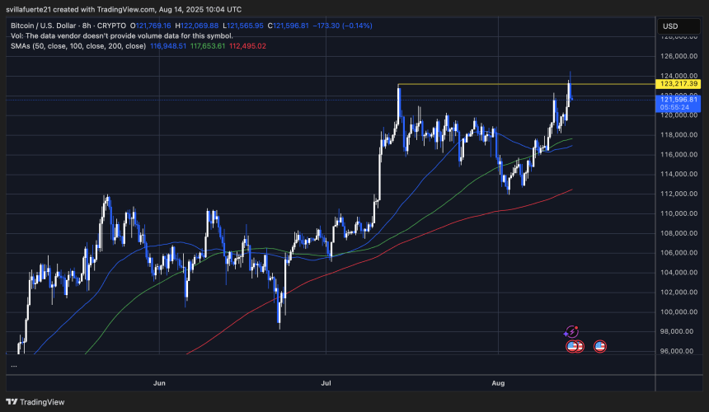
Task: Click the 126,000.00 price axis label
Action: (x=678, y=57)
